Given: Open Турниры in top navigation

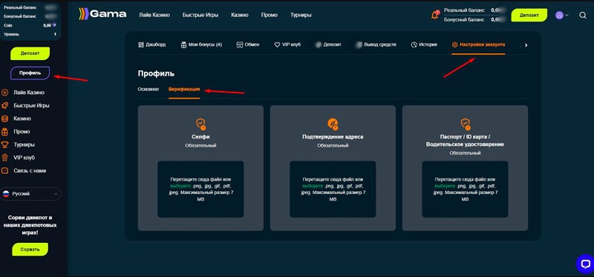Looking at the screenshot, I should point(301,15).
